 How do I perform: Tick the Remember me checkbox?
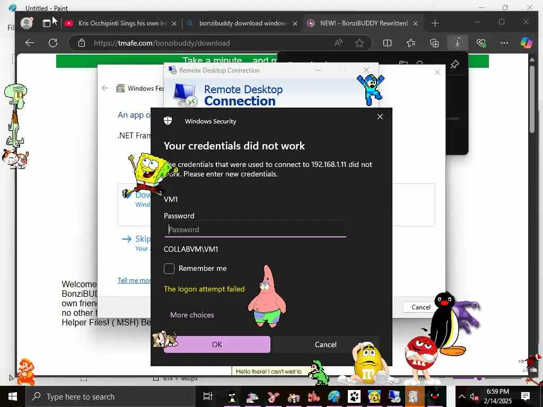pyautogui.click(x=169, y=269)
